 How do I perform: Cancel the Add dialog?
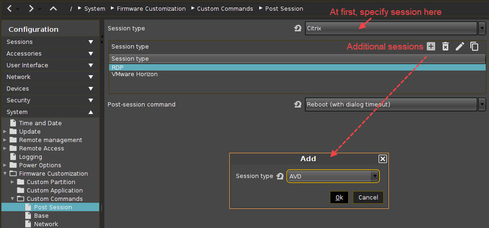[368, 197]
